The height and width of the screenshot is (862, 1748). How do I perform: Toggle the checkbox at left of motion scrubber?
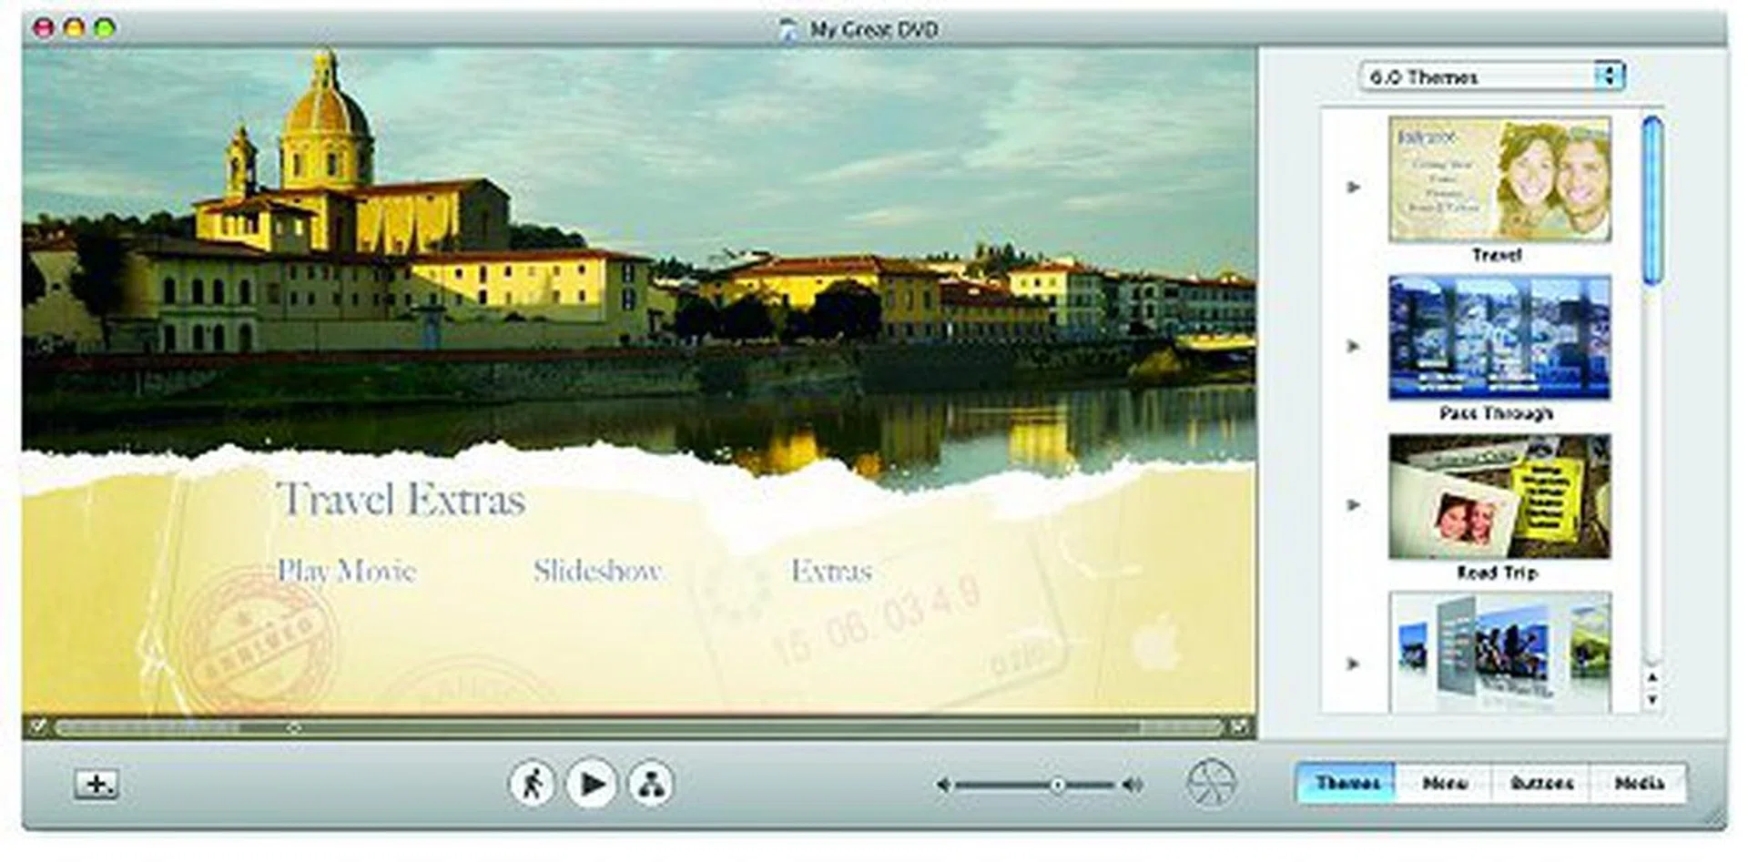(37, 726)
